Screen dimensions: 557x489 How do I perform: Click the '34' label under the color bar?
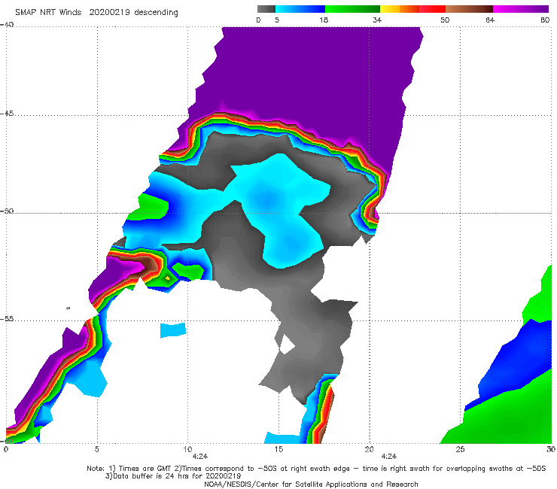(377, 20)
